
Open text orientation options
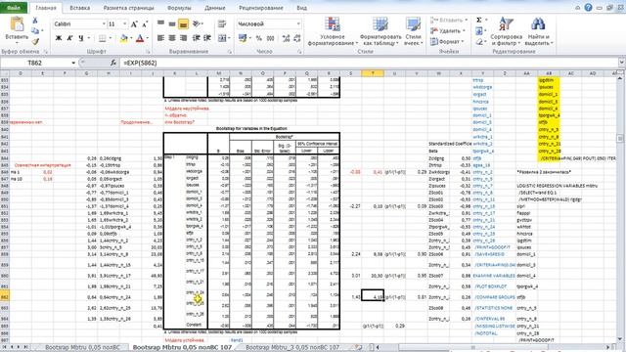click(197, 23)
